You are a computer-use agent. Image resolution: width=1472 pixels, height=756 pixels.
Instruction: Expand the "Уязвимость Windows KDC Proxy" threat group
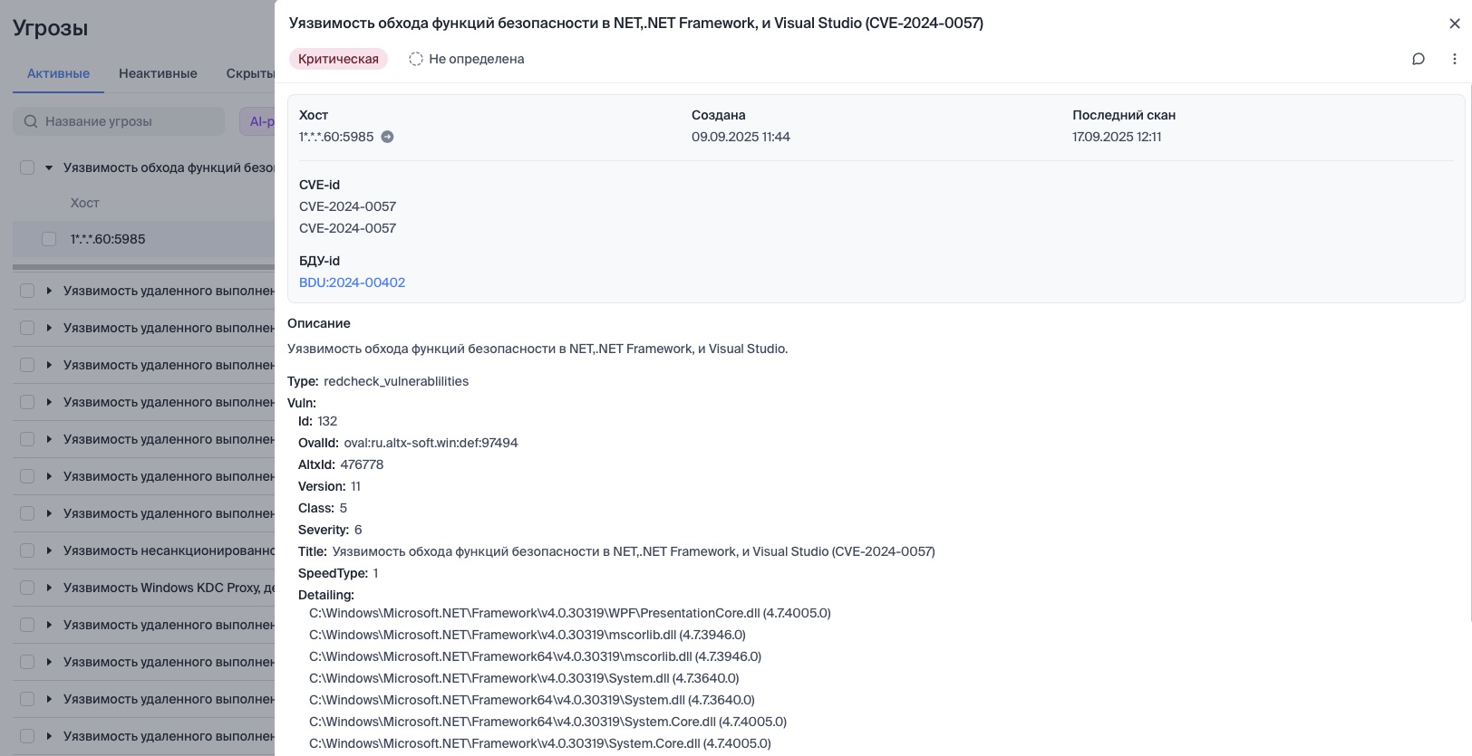point(49,588)
